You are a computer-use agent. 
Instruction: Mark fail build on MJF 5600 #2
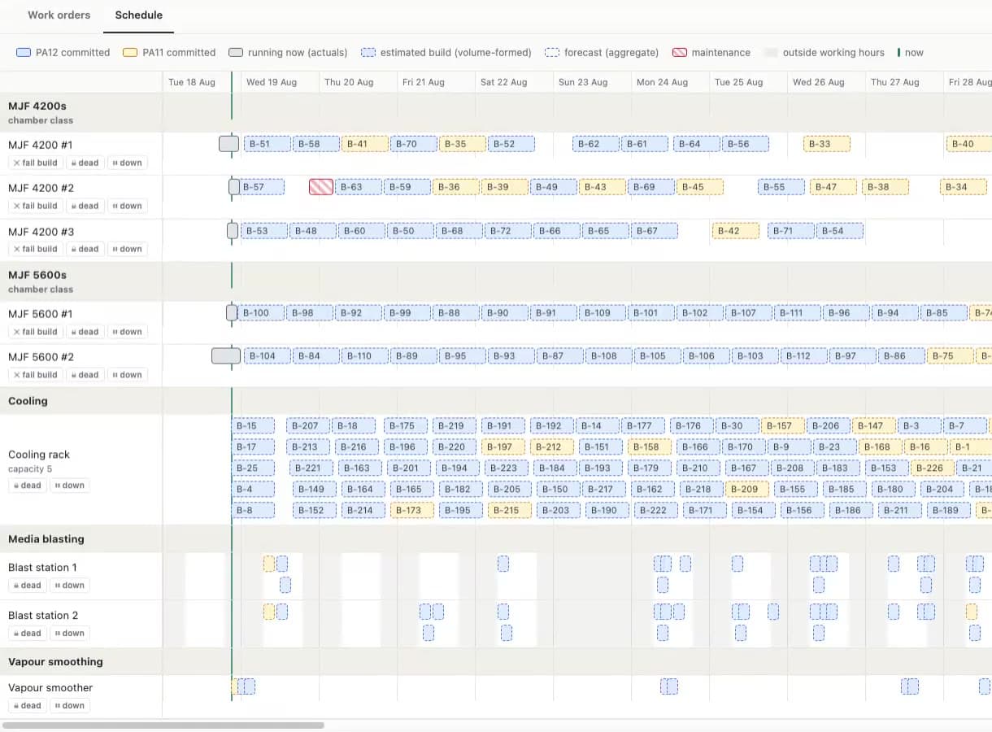coord(35,375)
